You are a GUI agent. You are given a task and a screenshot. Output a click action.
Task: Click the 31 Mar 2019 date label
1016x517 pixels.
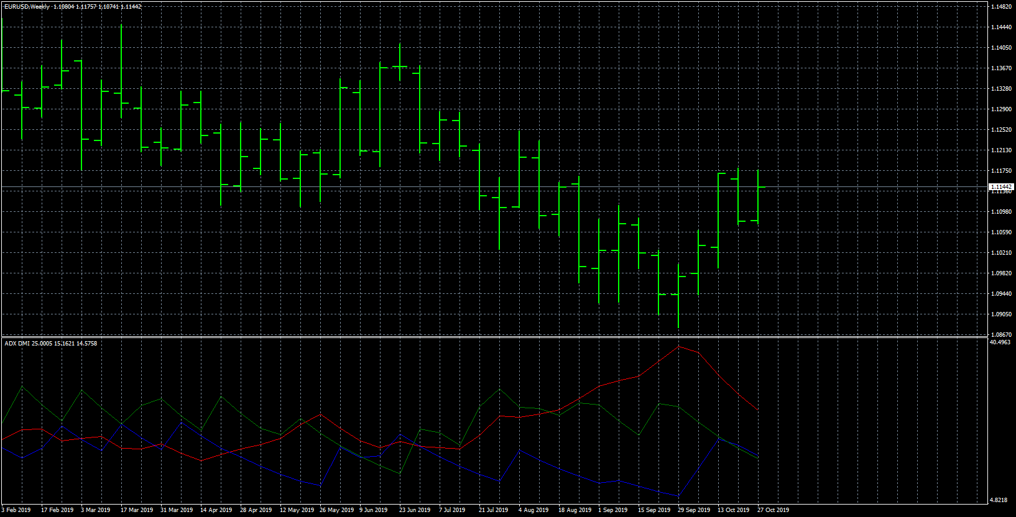click(x=177, y=510)
